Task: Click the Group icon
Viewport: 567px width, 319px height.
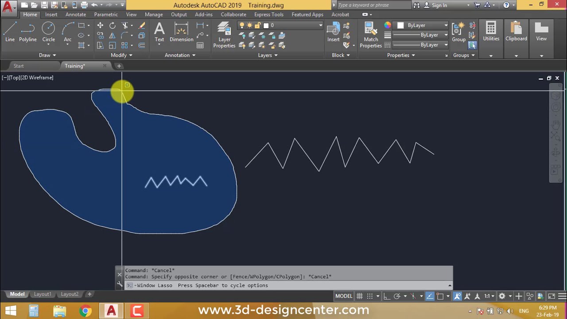Action: pyautogui.click(x=458, y=32)
